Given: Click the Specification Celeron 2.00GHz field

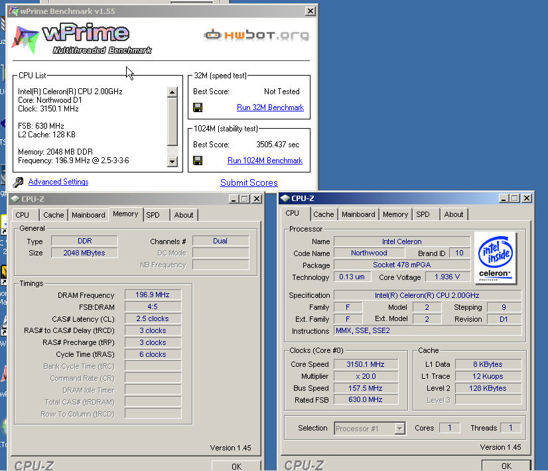Looking at the screenshot, I should [427, 295].
